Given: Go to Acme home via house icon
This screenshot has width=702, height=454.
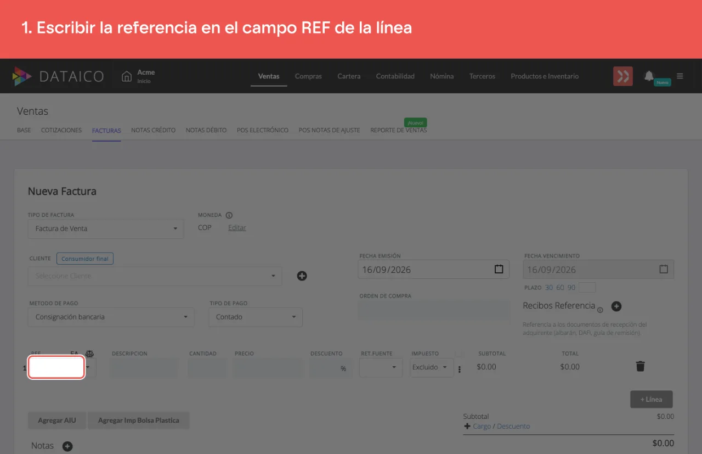Looking at the screenshot, I should pos(127,76).
